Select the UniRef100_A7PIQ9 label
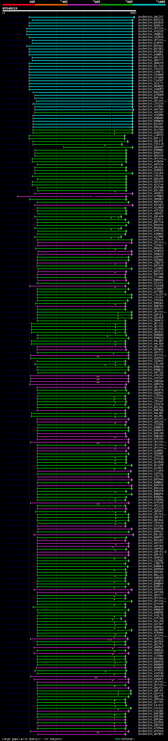Image resolution: width=168 pixels, height=741 pixels. click(x=151, y=211)
